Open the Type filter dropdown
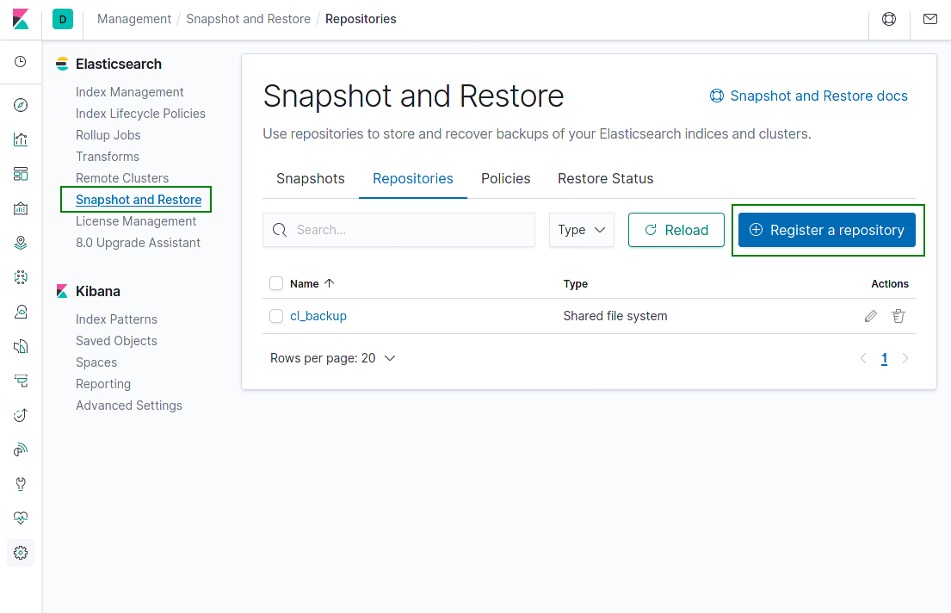This screenshot has height=613, width=951. (x=581, y=230)
